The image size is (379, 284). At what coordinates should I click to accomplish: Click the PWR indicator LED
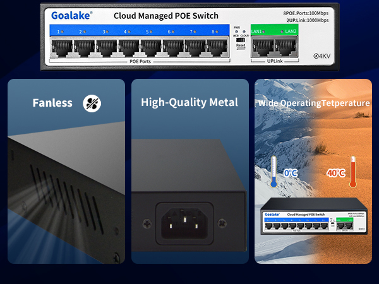(x=236, y=31)
